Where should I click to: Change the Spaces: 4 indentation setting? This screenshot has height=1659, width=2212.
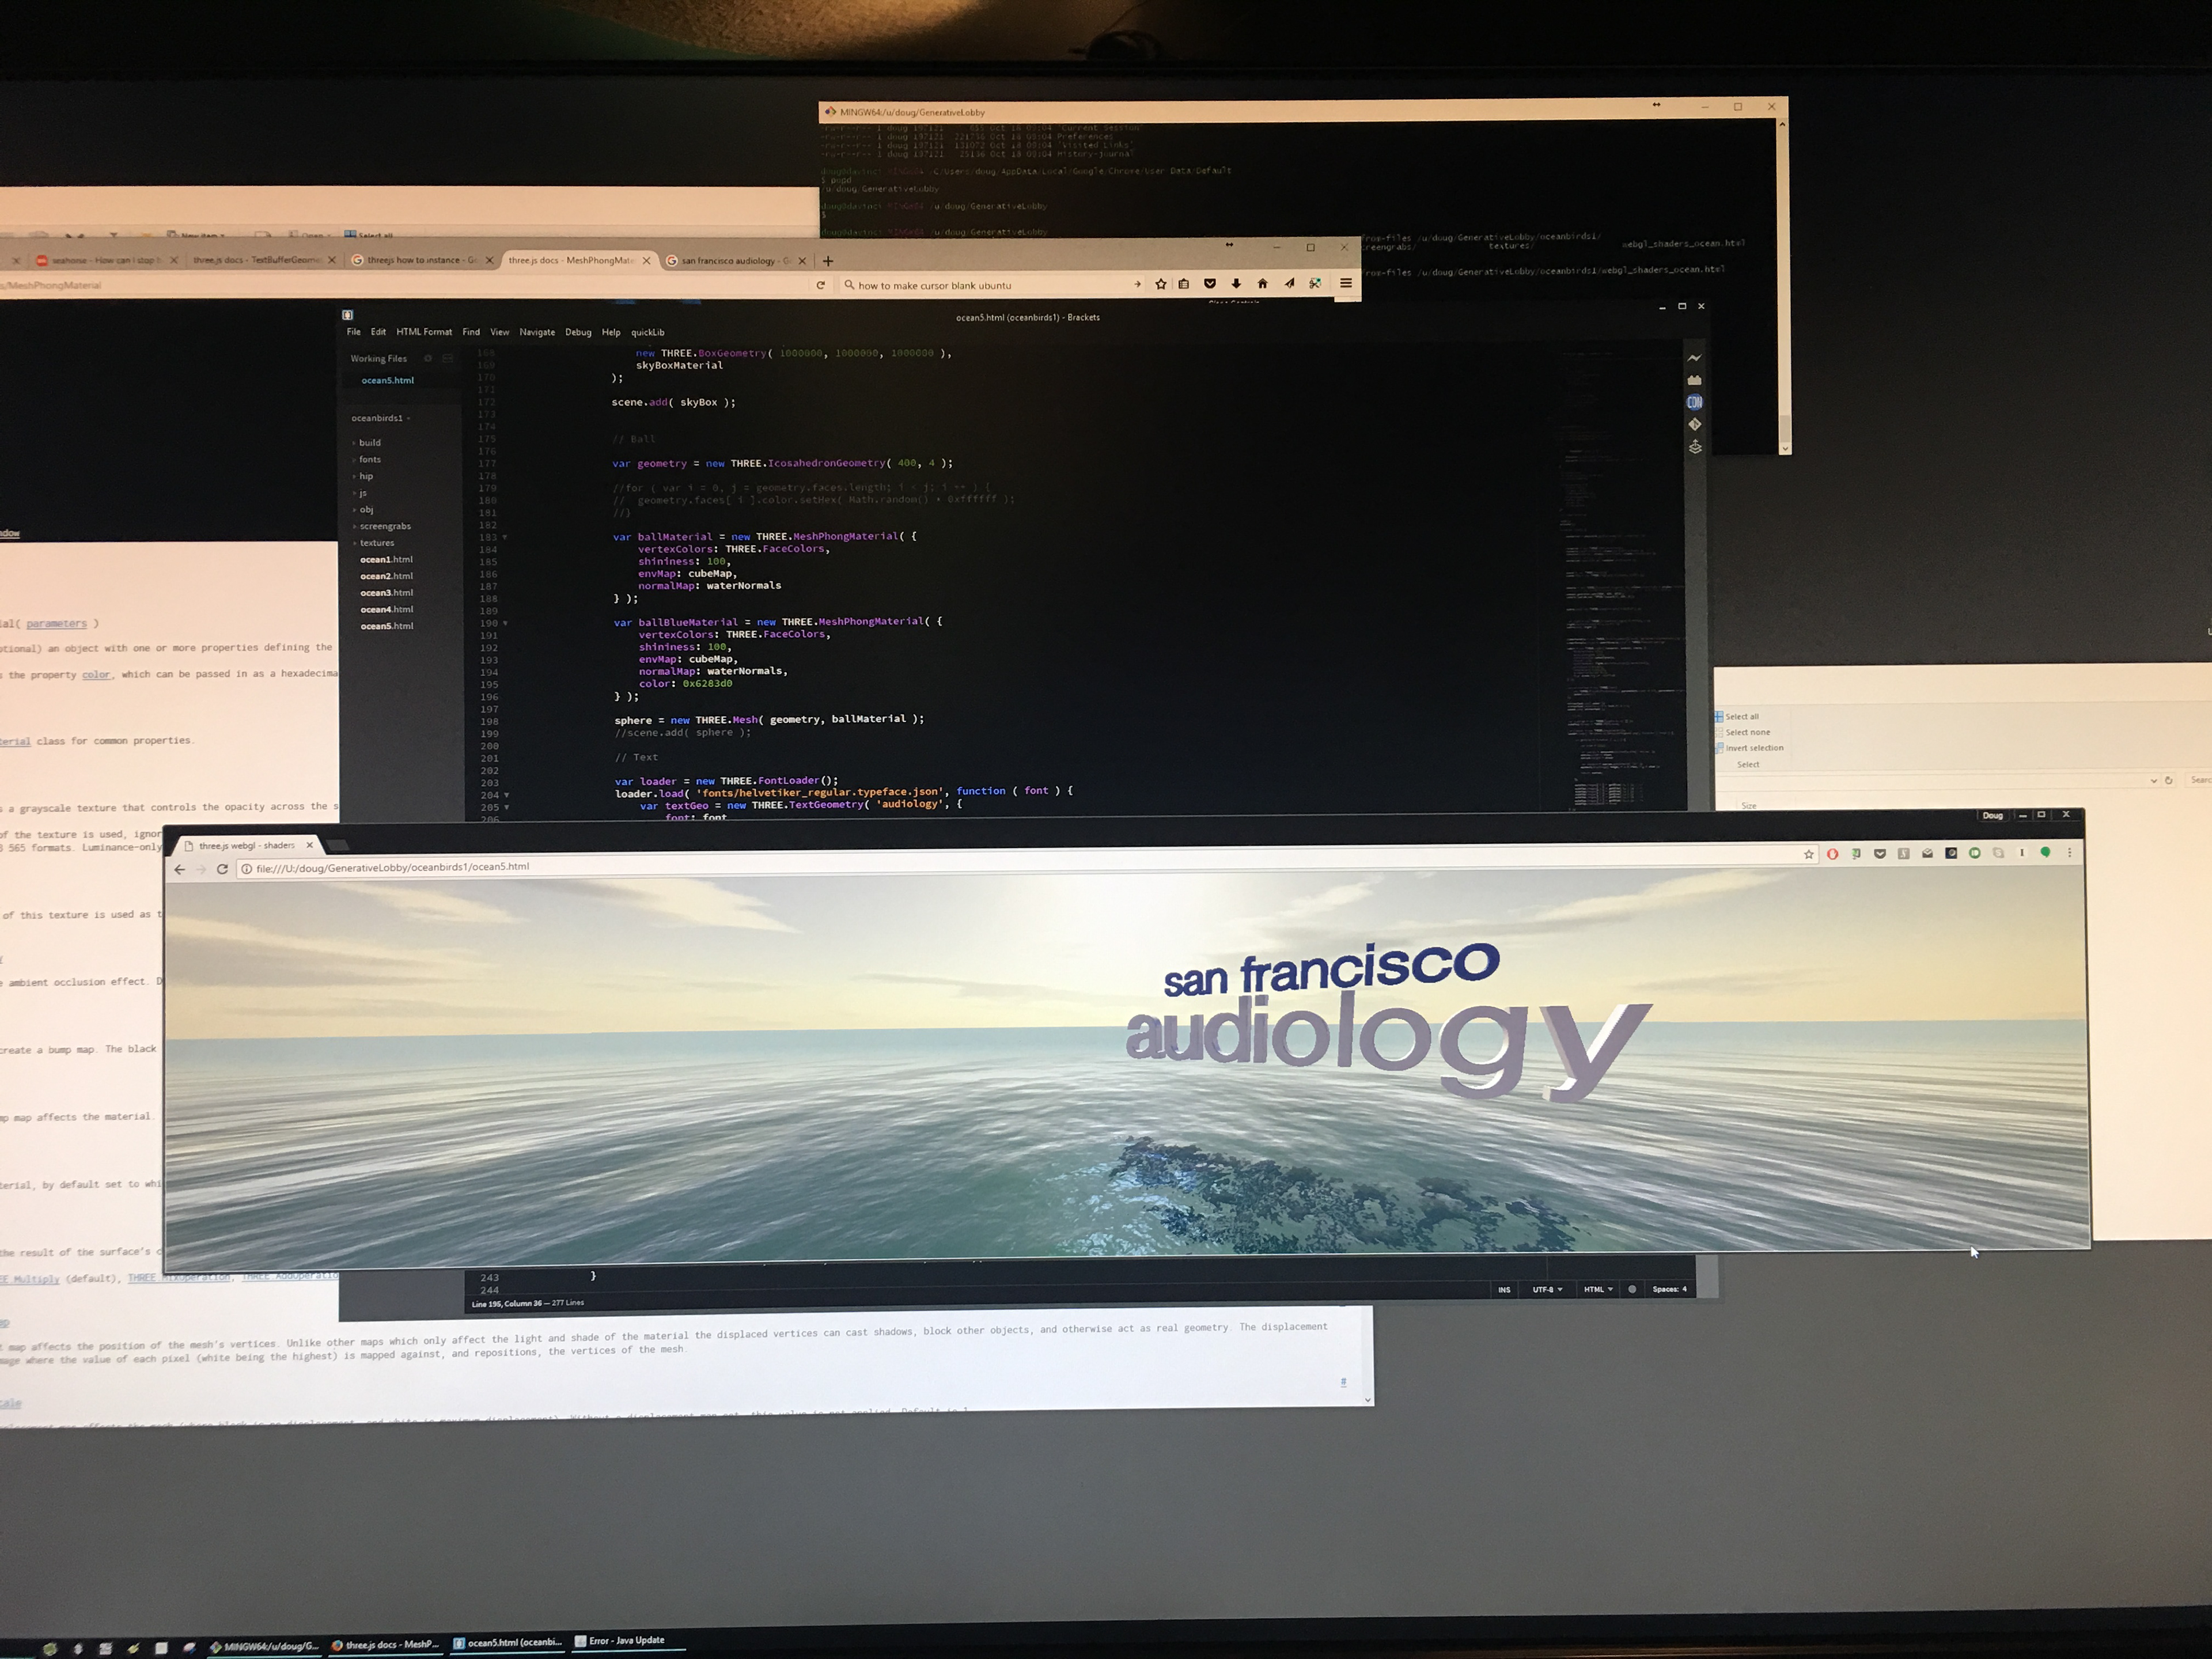pos(1669,1289)
